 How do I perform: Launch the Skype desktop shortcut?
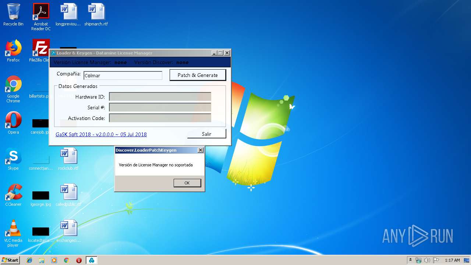[13, 159]
